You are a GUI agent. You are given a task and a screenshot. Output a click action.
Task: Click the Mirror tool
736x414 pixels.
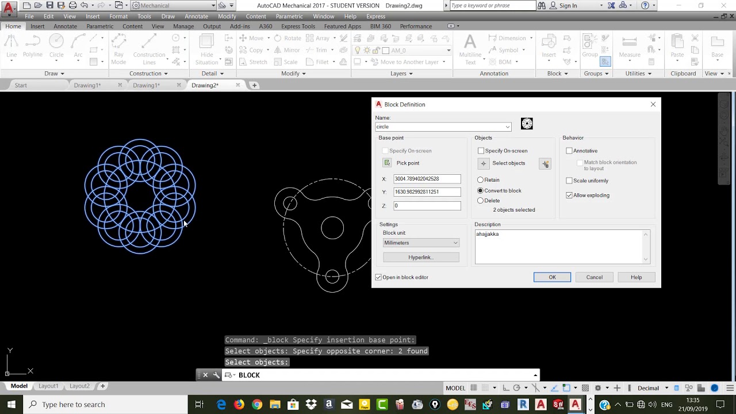pyautogui.click(x=286, y=50)
